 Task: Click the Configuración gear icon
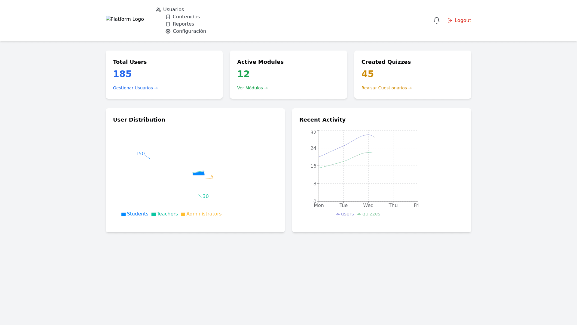tap(168, 31)
